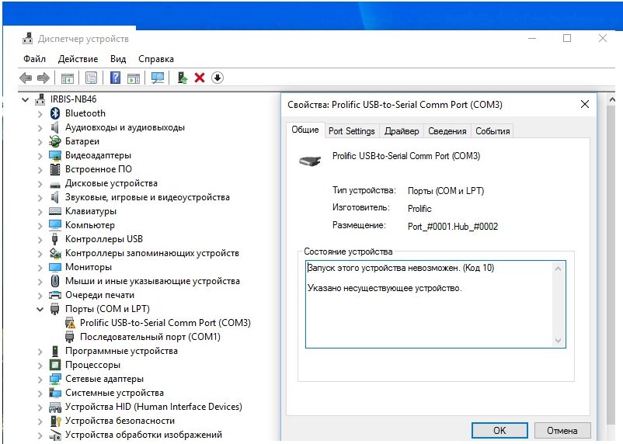The image size is (623, 444).
Task: Expand the Дисковые устройства category
Action: click(40, 184)
